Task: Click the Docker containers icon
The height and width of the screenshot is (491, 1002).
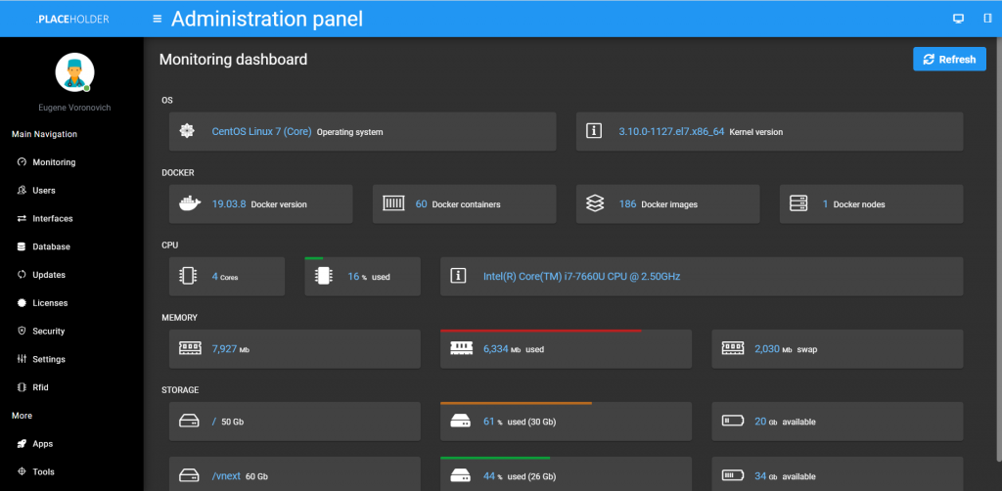Action: pyautogui.click(x=393, y=203)
